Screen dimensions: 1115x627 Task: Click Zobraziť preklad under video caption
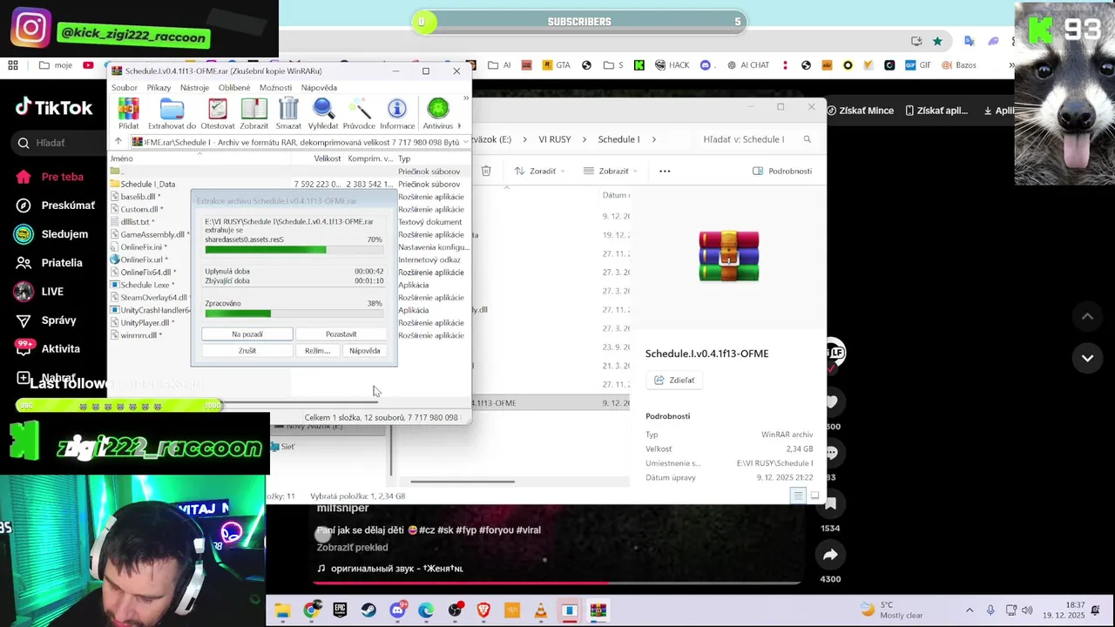[352, 548]
